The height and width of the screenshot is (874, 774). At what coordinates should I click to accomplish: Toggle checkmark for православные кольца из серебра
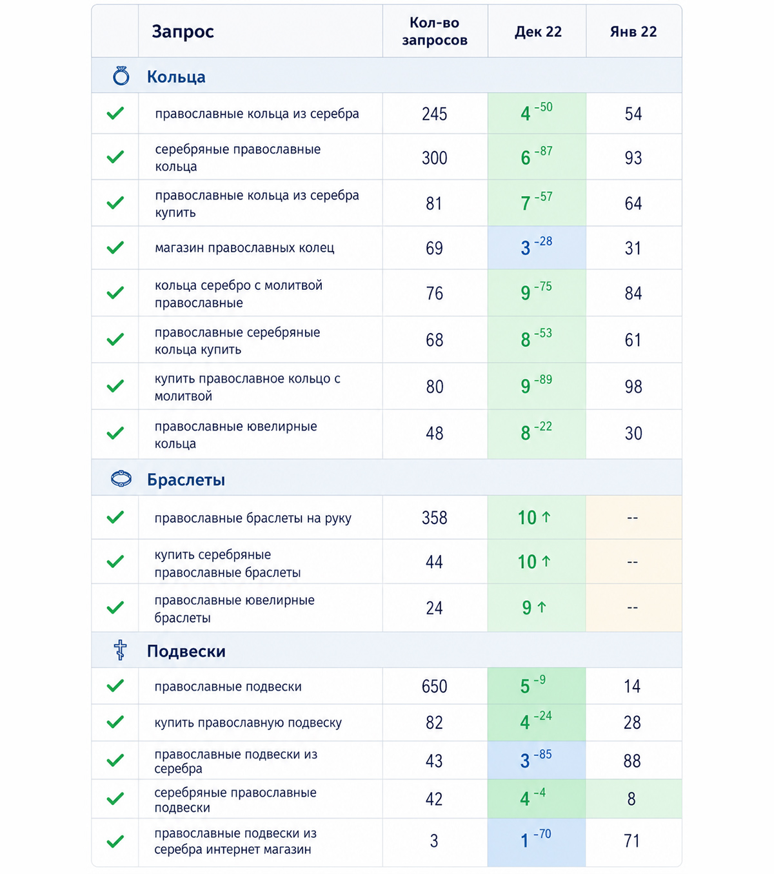pyautogui.click(x=115, y=114)
